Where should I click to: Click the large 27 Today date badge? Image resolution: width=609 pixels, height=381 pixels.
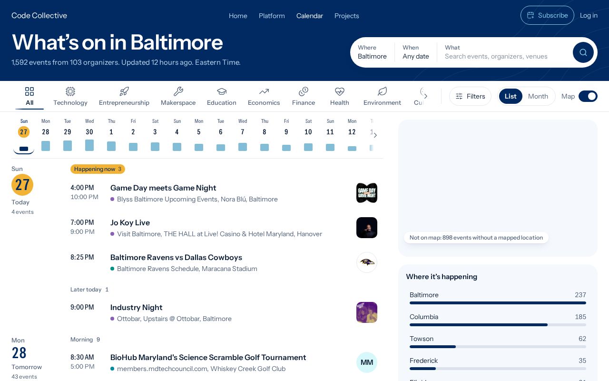[x=22, y=185]
